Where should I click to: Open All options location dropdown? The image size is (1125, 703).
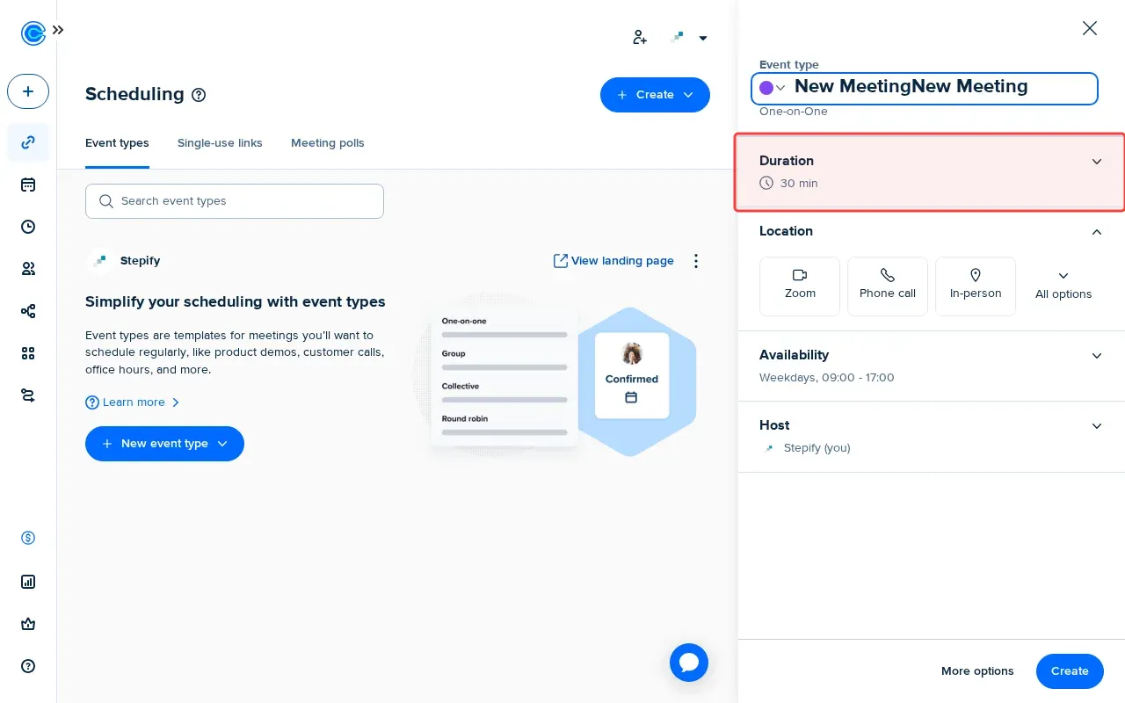1063,285
